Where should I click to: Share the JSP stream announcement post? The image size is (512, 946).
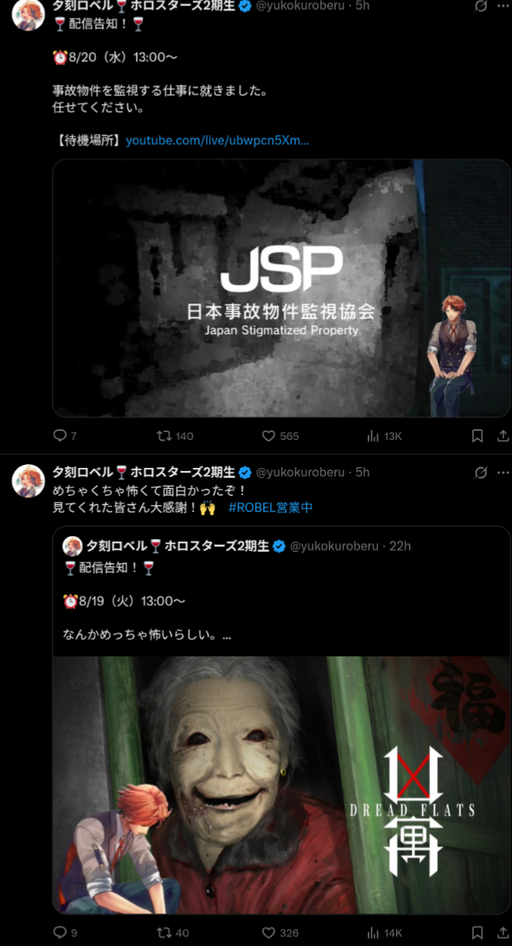click(x=503, y=436)
